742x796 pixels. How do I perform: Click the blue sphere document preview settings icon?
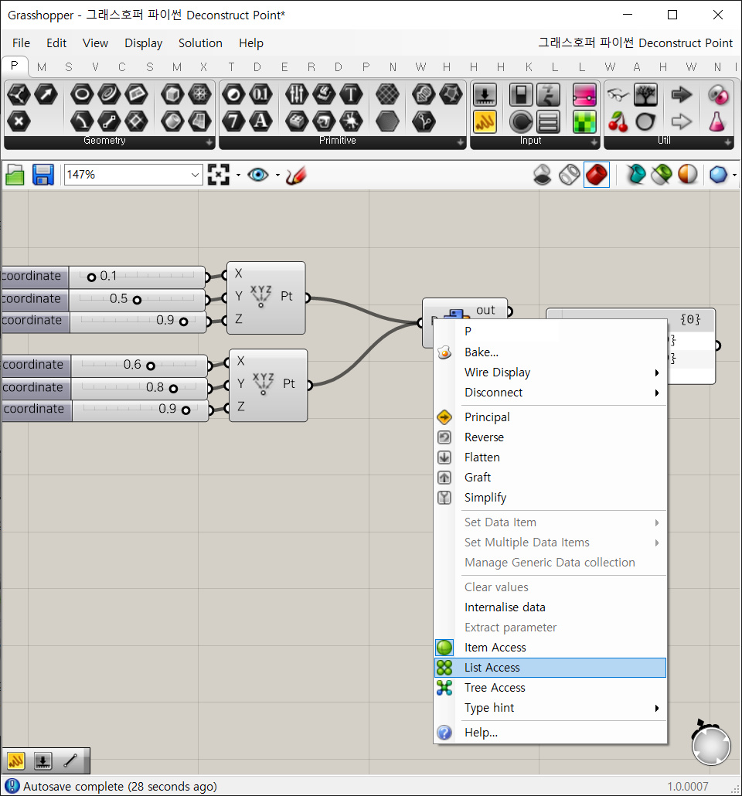pos(718,175)
